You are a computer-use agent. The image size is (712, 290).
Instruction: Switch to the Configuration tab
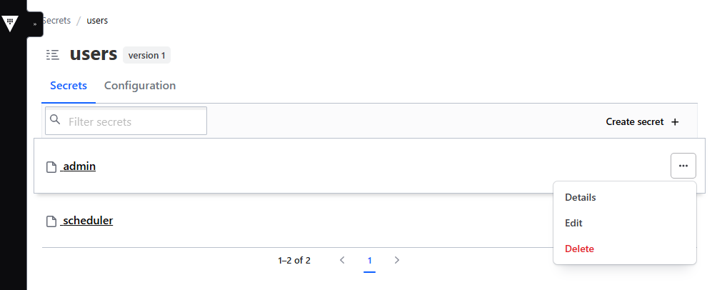140,85
